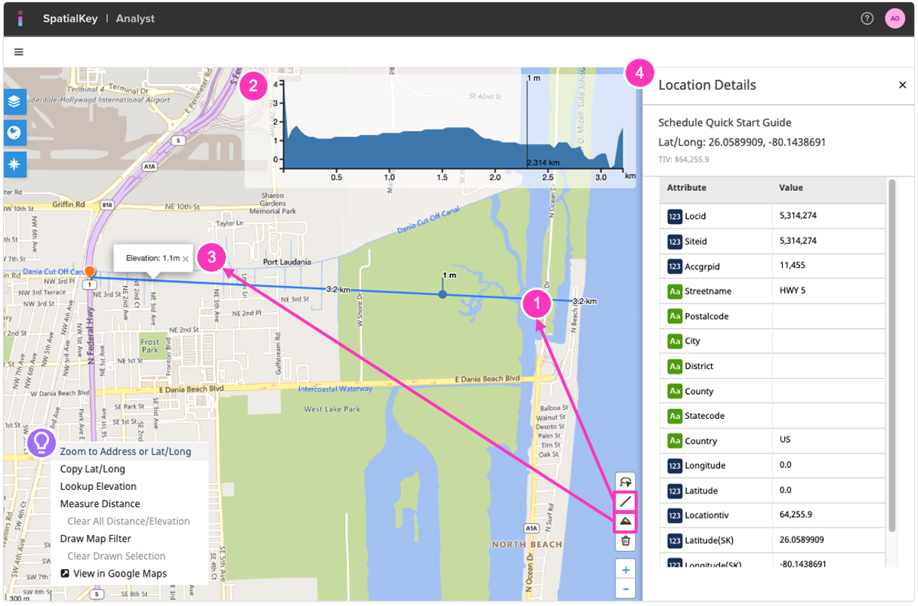Zoom in using the plus button
This screenshot has width=918, height=606.
click(625, 569)
